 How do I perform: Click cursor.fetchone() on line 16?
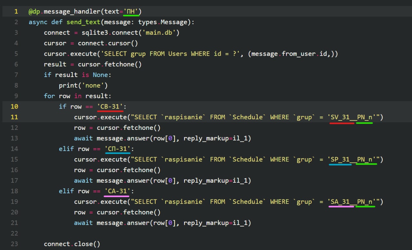(x=129, y=170)
